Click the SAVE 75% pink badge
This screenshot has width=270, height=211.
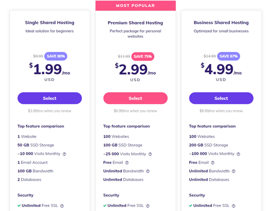click(143, 56)
